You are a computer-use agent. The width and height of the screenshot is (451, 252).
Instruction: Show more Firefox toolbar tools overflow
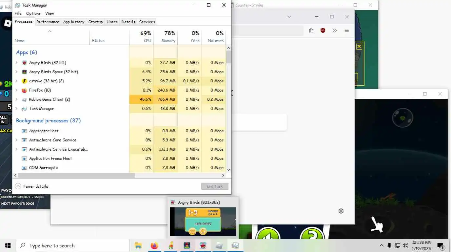pyautogui.click(x=335, y=31)
